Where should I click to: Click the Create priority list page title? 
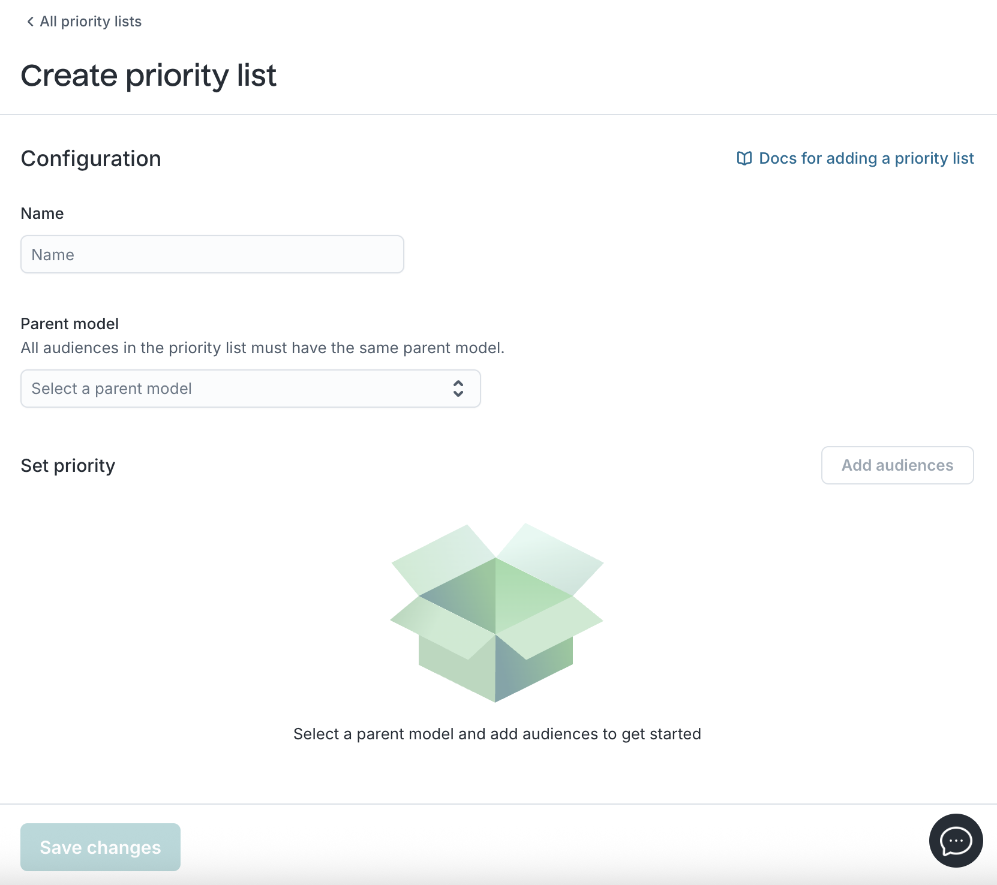pyautogui.click(x=148, y=76)
